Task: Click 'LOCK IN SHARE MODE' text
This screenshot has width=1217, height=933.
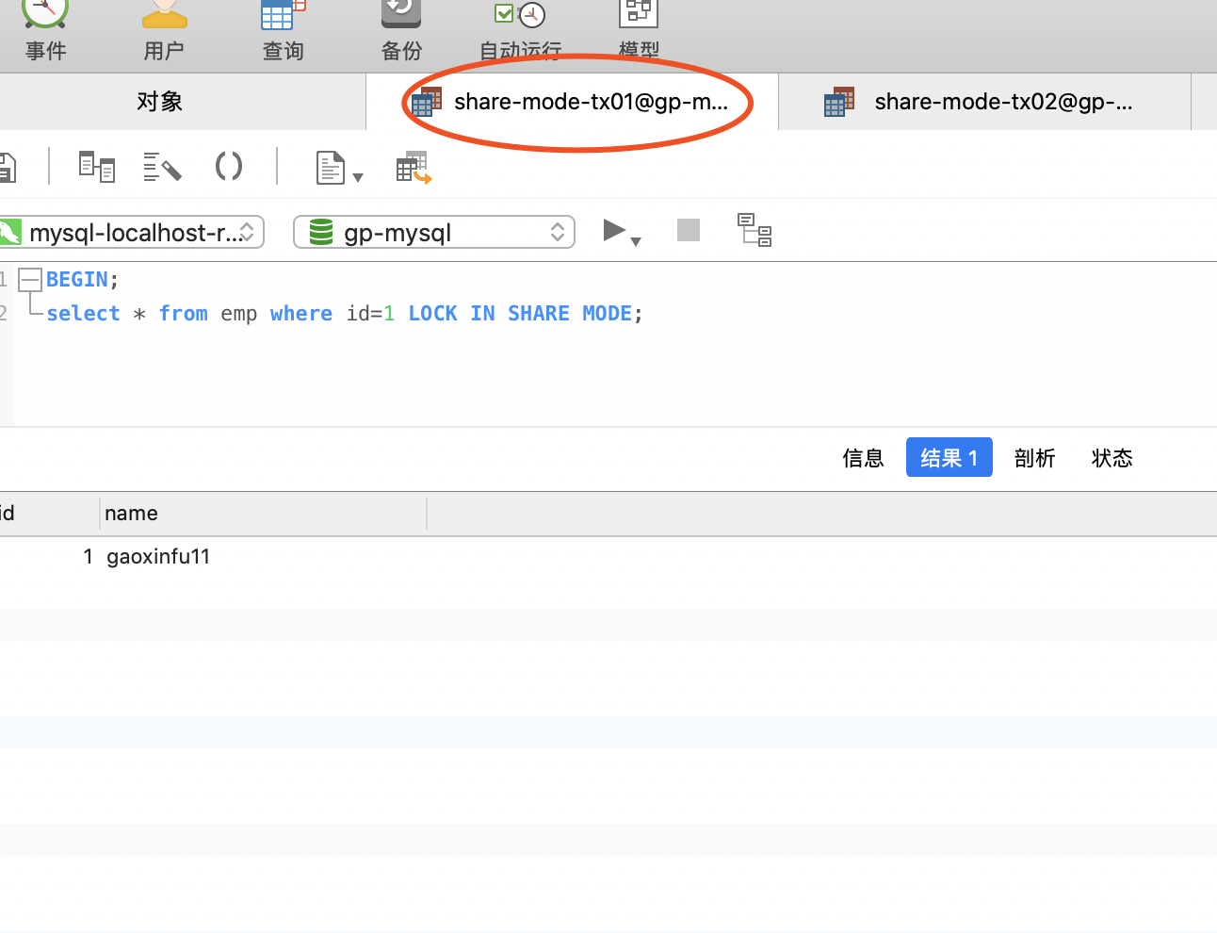Action: [x=520, y=314]
